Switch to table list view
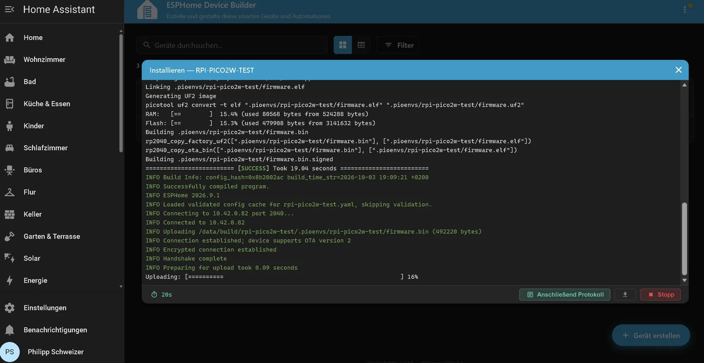 [361, 45]
